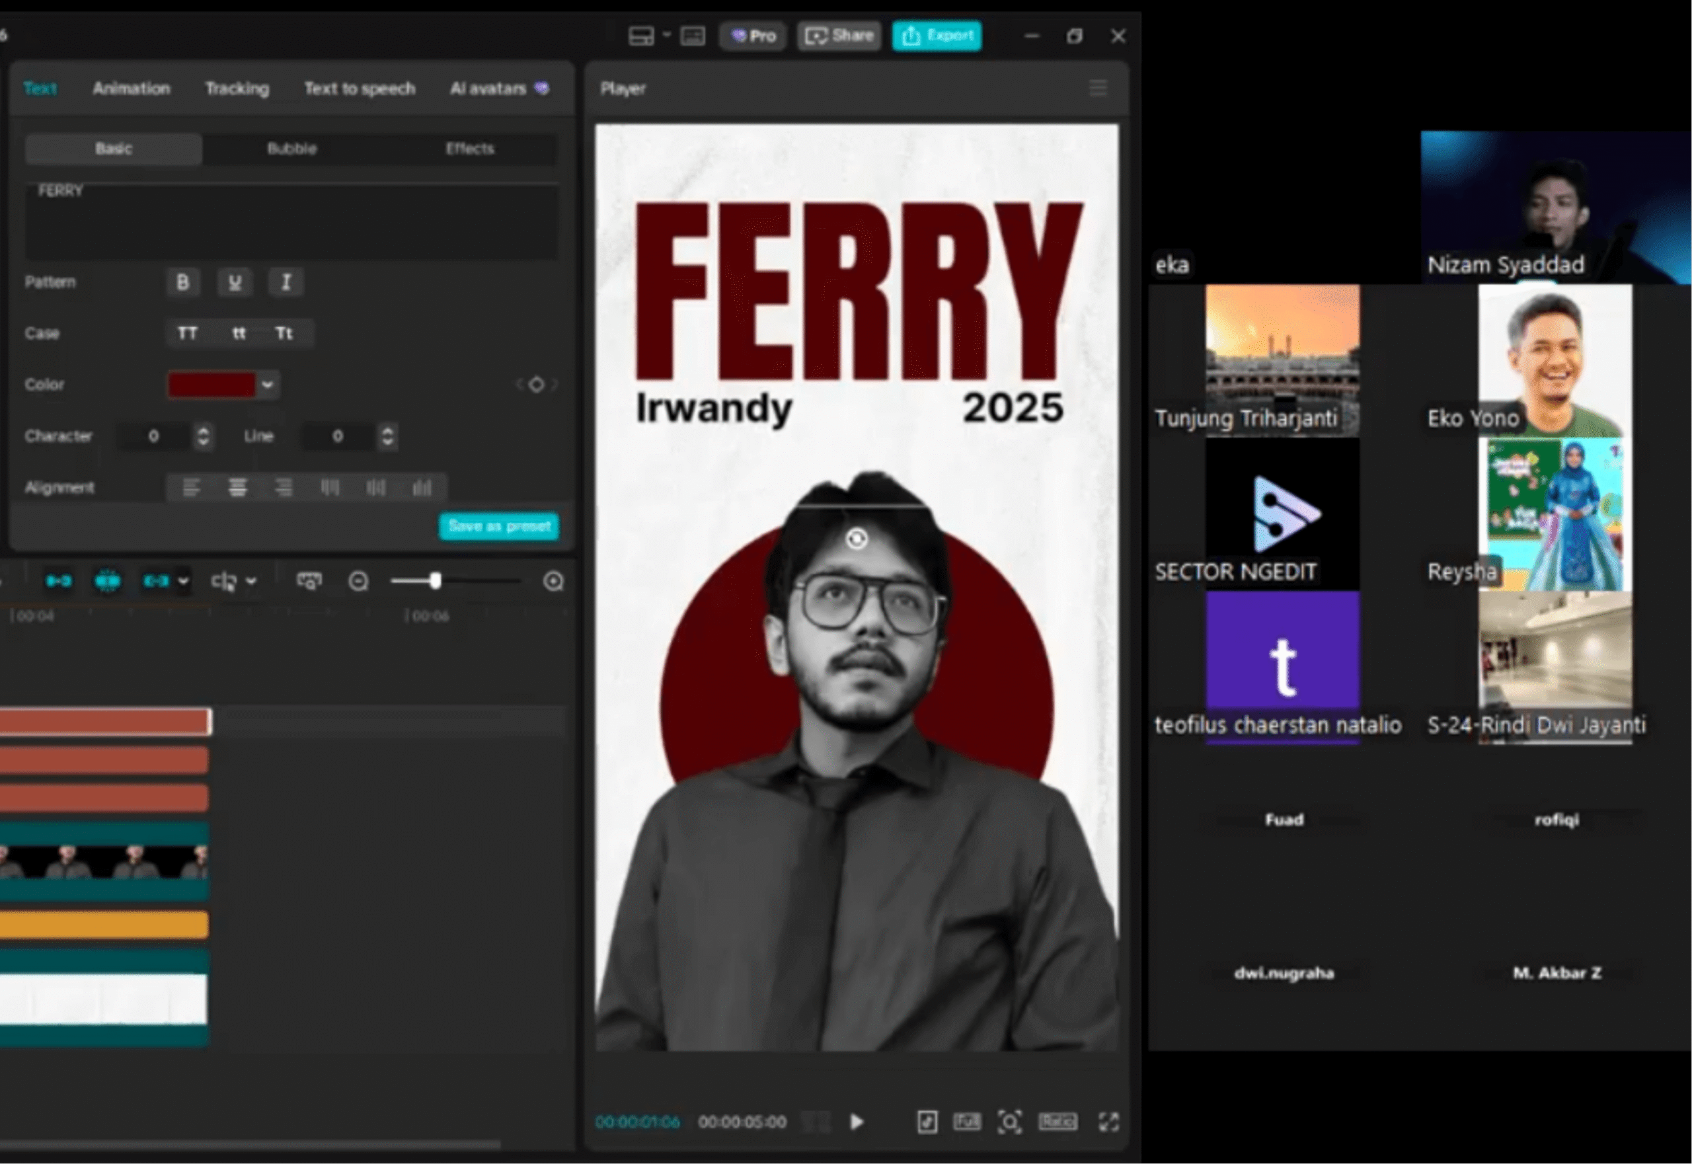This screenshot has height=1164, width=1692.
Task: Expand the text Color dropdown arrow
Action: point(268,384)
